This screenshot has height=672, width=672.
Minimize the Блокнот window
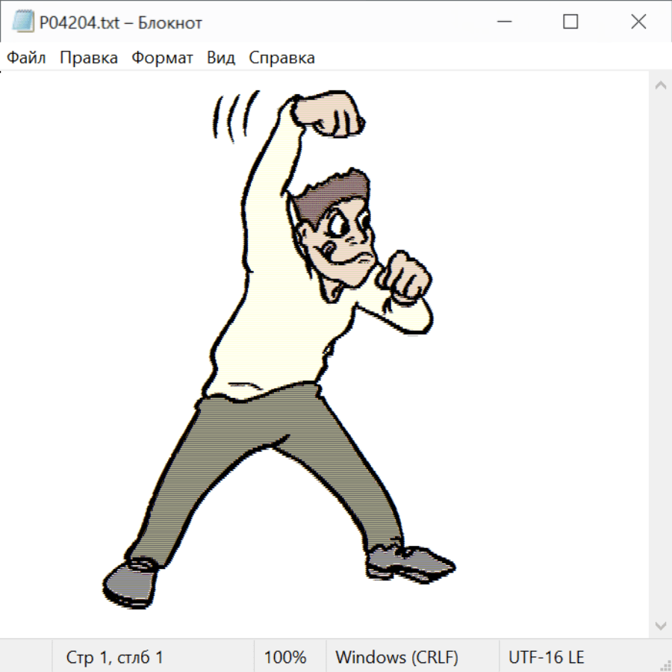503,22
